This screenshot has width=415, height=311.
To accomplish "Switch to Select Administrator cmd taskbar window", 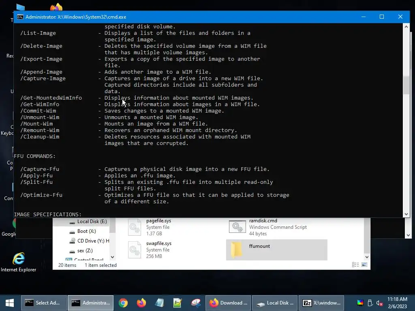I will click(x=44, y=303).
